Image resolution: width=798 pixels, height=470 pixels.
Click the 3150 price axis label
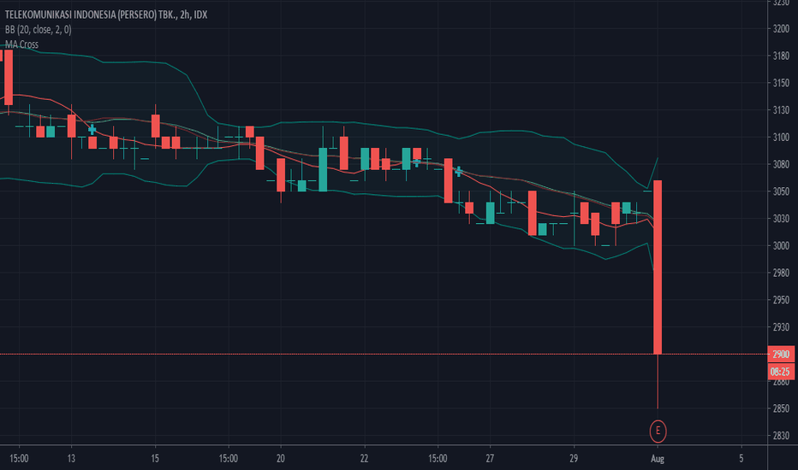pyautogui.click(x=781, y=83)
